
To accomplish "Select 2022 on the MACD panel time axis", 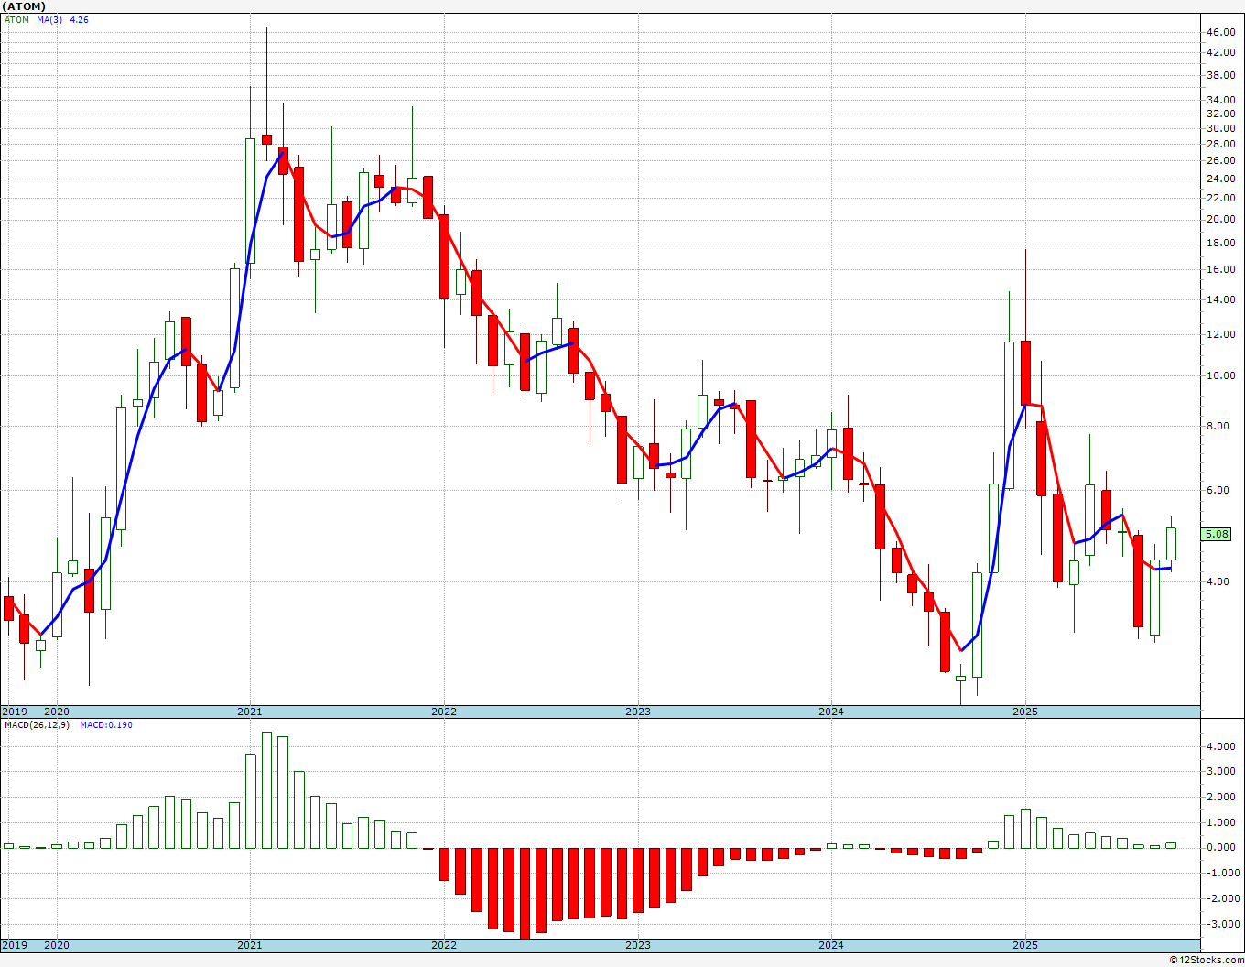I will (444, 946).
